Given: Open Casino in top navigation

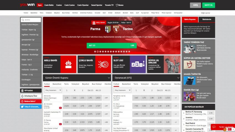Looking at the screenshot, I should coord(59,5).
